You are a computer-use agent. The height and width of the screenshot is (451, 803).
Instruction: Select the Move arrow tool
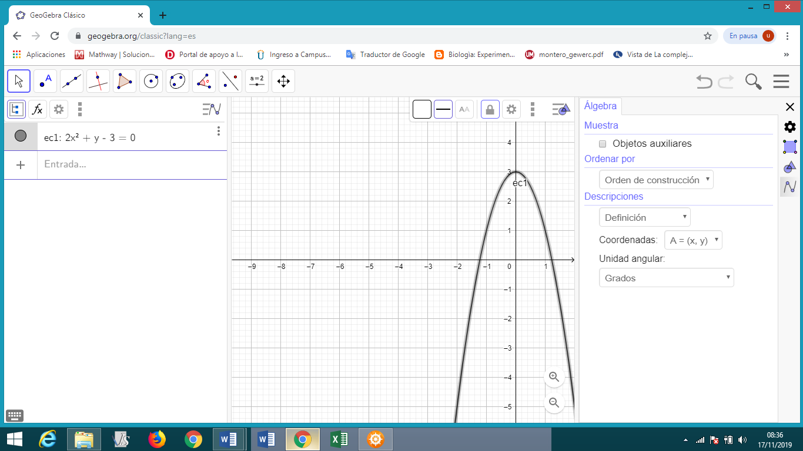pyautogui.click(x=18, y=81)
